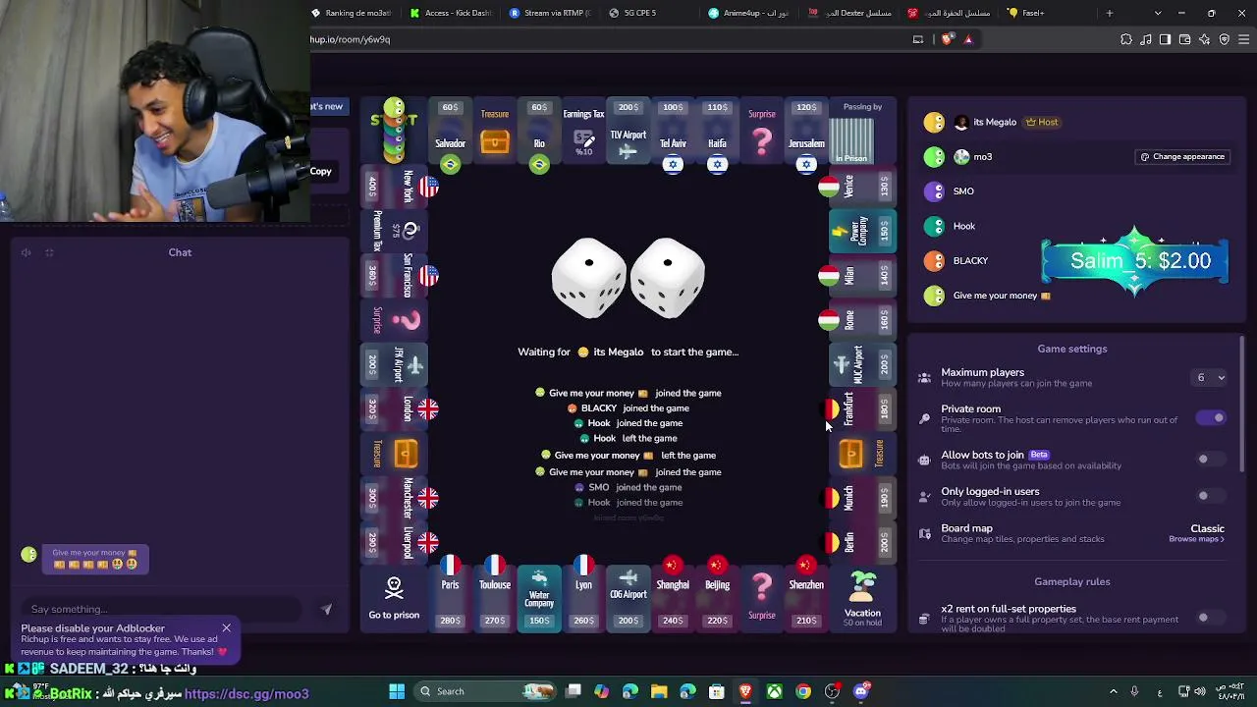
Task: Switch to the Dexter series tab
Action: coord(851,13)
